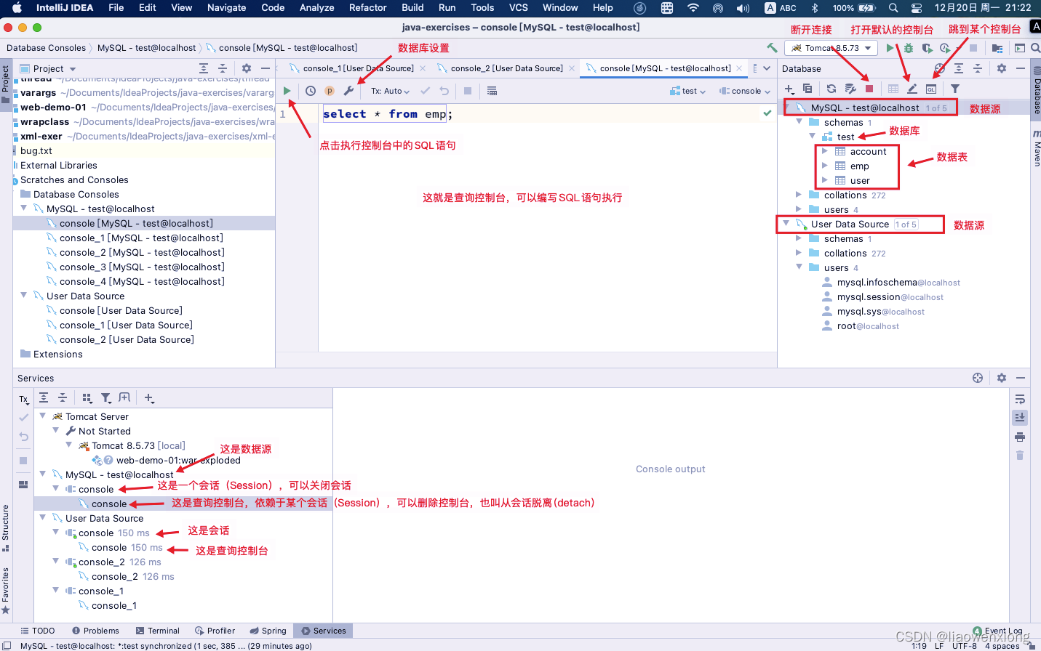Add new data source plus icon
This screenshot has width=1041, height=651.
pos(789,89)
